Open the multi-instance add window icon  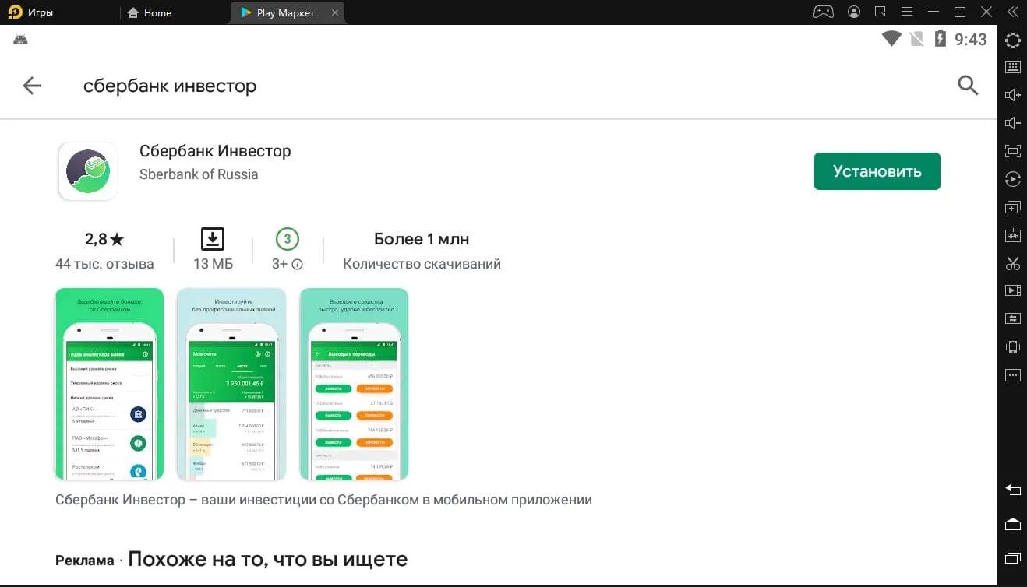1012,207
